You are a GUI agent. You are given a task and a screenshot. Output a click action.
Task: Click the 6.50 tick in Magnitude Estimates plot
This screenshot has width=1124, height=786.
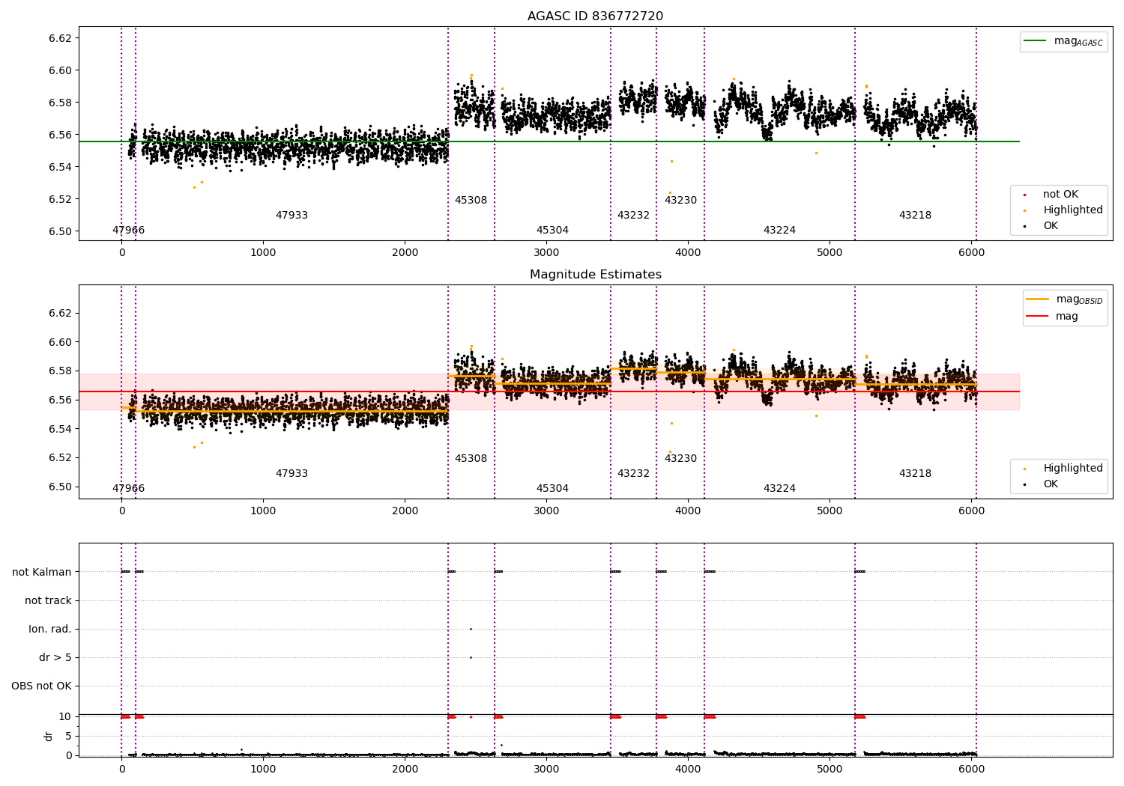(x=58, y=487)
